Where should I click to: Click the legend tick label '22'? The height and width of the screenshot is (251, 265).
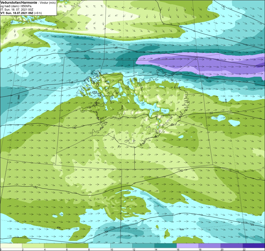(244, 249)
